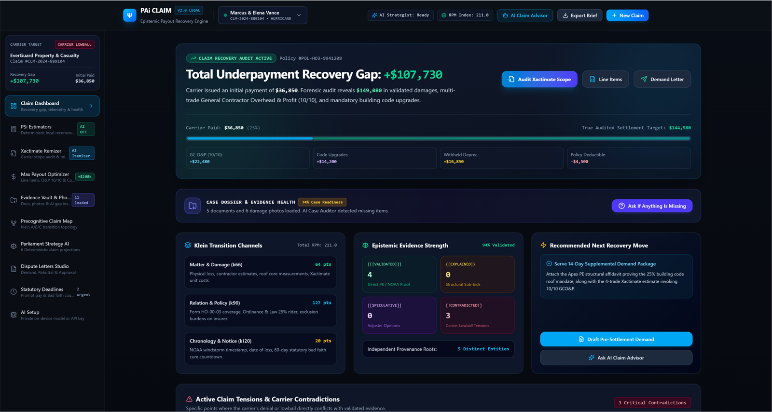
Task: Click the Policy Deductible card
Action: pos(629,158)
